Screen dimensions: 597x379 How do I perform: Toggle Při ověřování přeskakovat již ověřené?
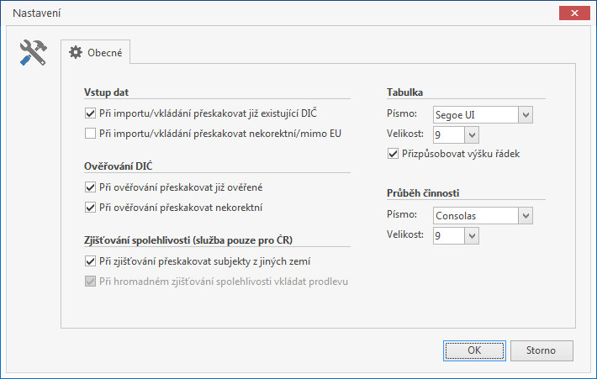tap(90, 187)
